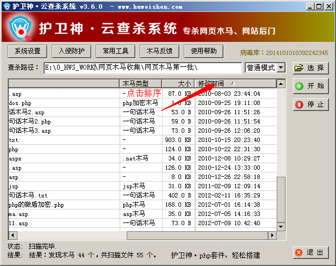This screenshot has width=336, height=266.
Task: Select the jsp file row
Action: tap(142, 186)
